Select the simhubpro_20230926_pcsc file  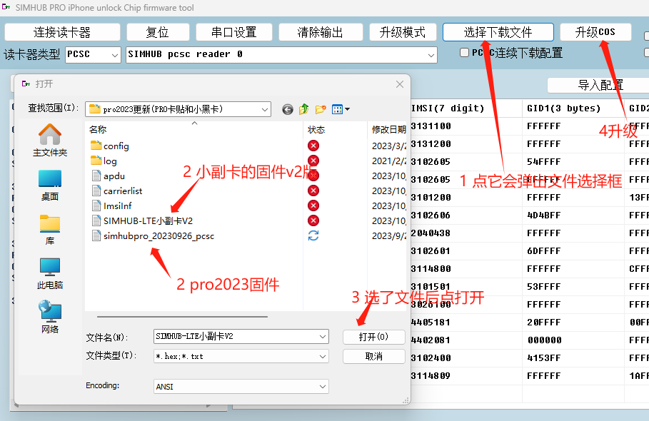153,235
